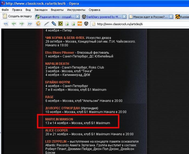The height and width of the screenshot is (154, 189).
Task: Click the ALICE COOPER heading
Action: click(57, 130)
